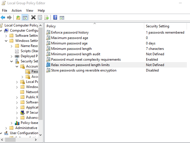This screenshot has width=190, height=143.
Task: Click the Minimum password age policy icon
Action: [x=48, y=43]
